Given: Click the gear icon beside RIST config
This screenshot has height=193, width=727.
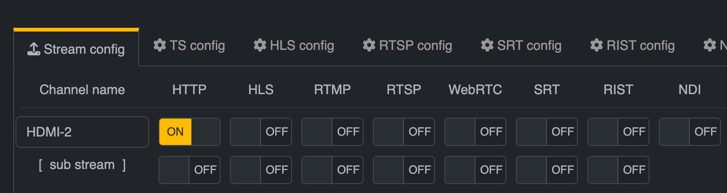Looking at the screenshot, I should [597, 46].
